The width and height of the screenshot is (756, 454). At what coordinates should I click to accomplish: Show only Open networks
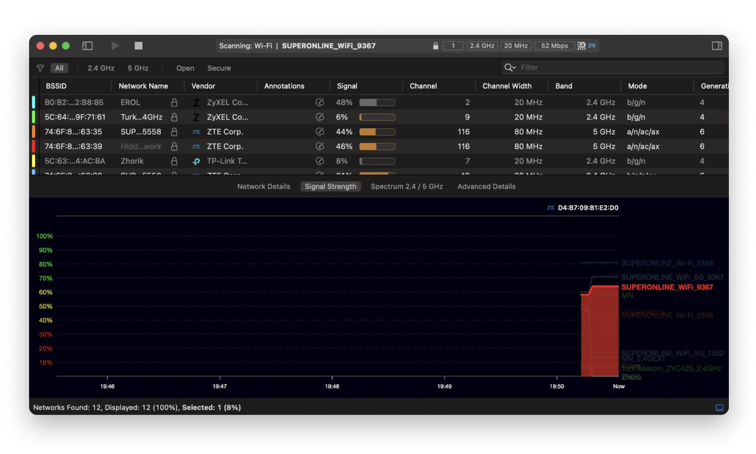[185, 68]
